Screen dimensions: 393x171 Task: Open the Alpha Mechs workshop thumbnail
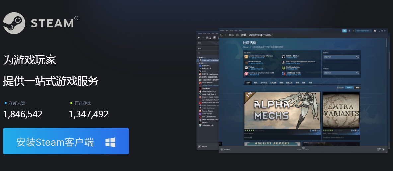point(282,110)
